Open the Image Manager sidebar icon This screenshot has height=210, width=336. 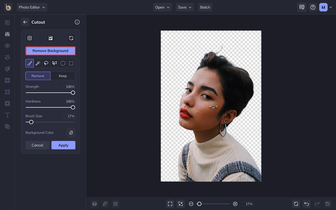(x=7, y=22)
